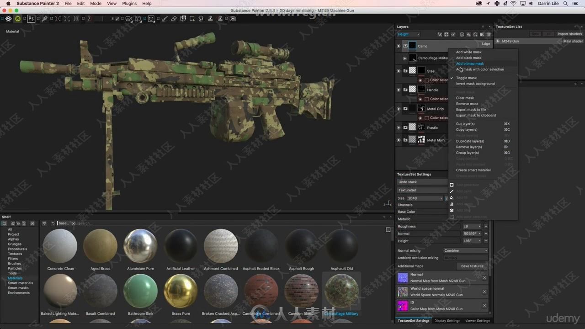Select the Brass Pure material thumbnail
The width and height of the screenshot is (585, 329).
[x=181, y=292]
